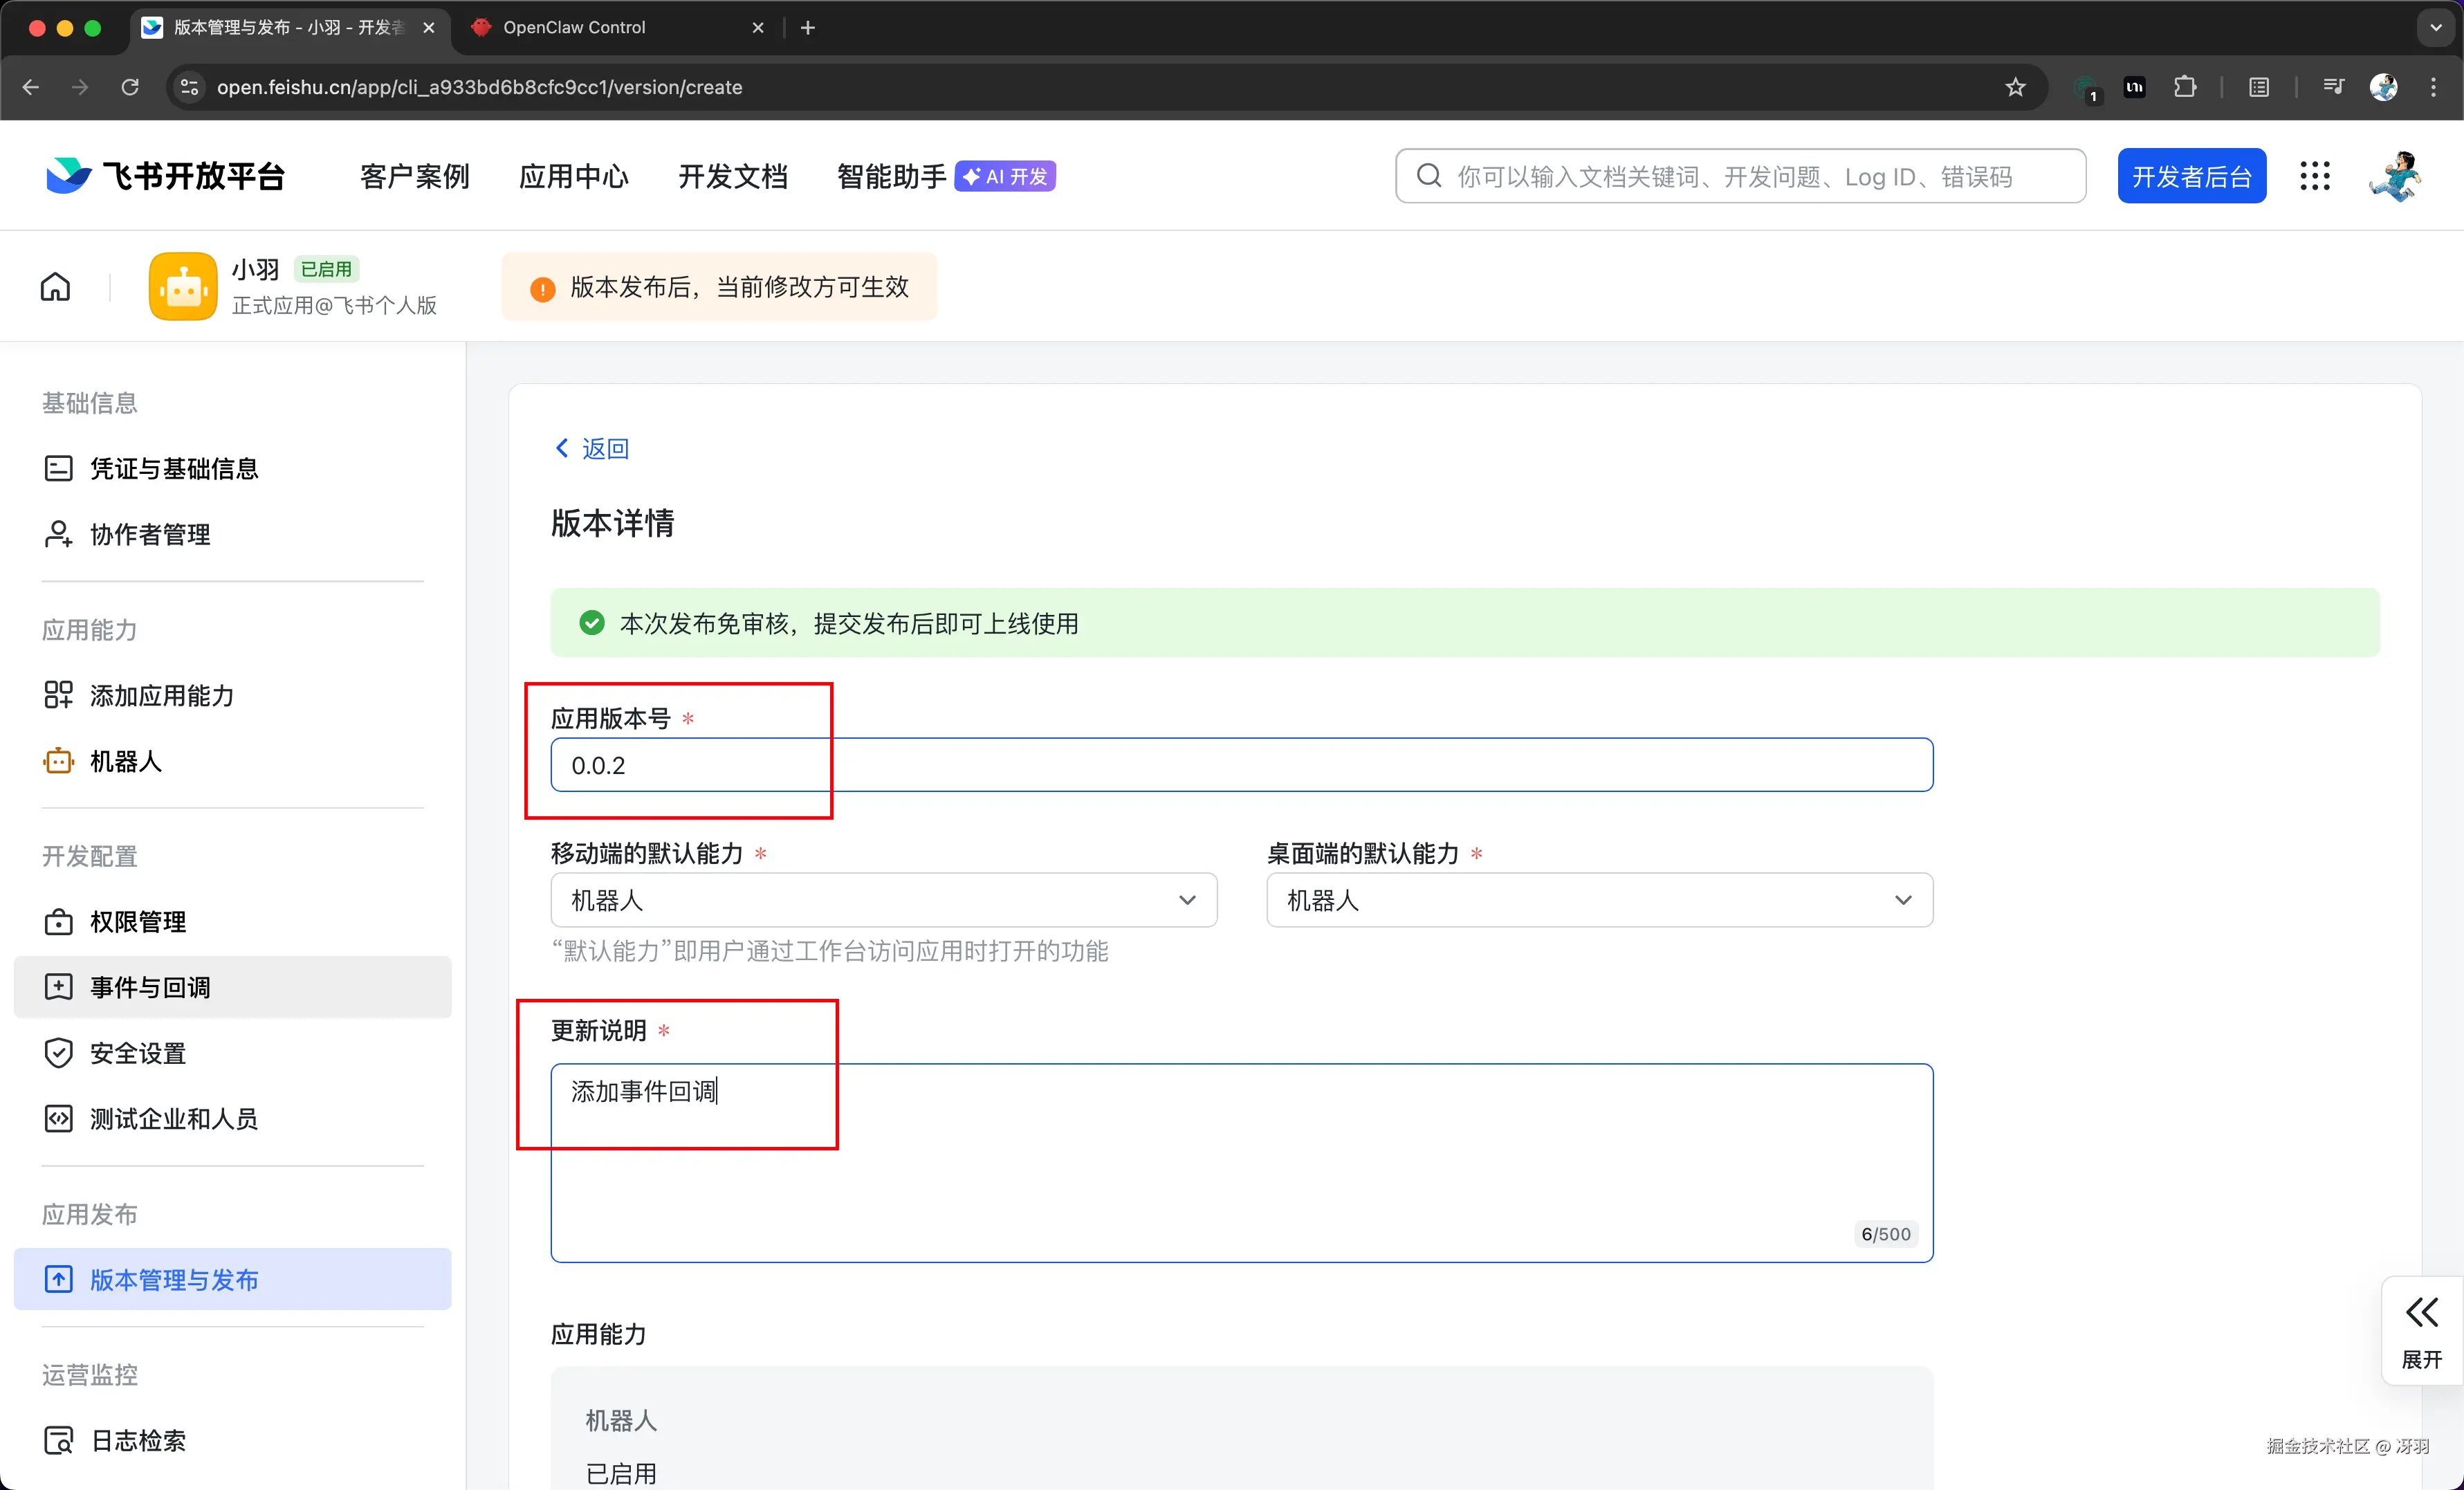Screen dimensions: 2464x1490
Task: Reload the page using refresh icon
Action: coord(130,87)
